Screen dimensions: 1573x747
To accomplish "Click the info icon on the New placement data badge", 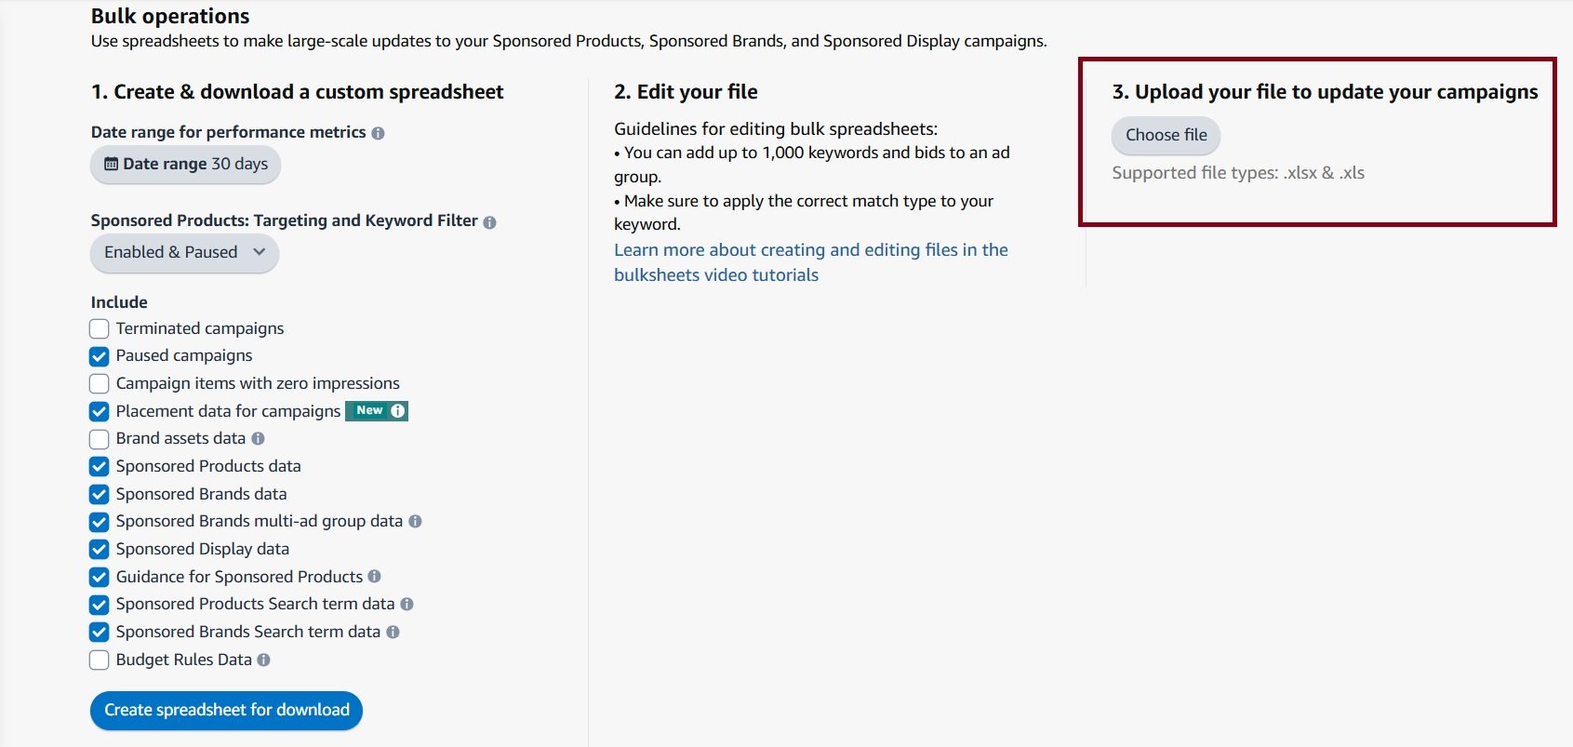I will point(397,410).
